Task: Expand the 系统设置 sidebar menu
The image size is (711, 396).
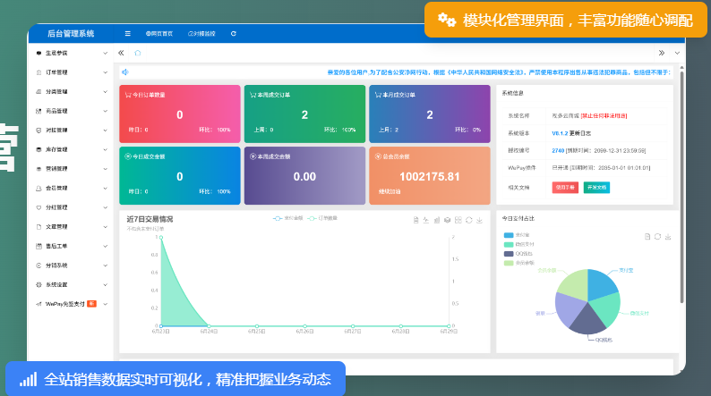Action: click(68, 284)
